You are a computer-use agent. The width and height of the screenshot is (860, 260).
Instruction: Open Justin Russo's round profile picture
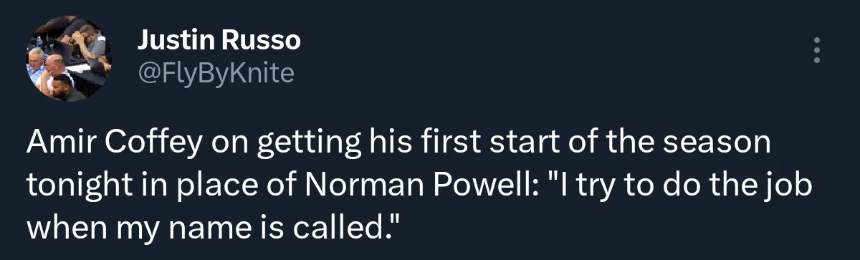[69, 59]
